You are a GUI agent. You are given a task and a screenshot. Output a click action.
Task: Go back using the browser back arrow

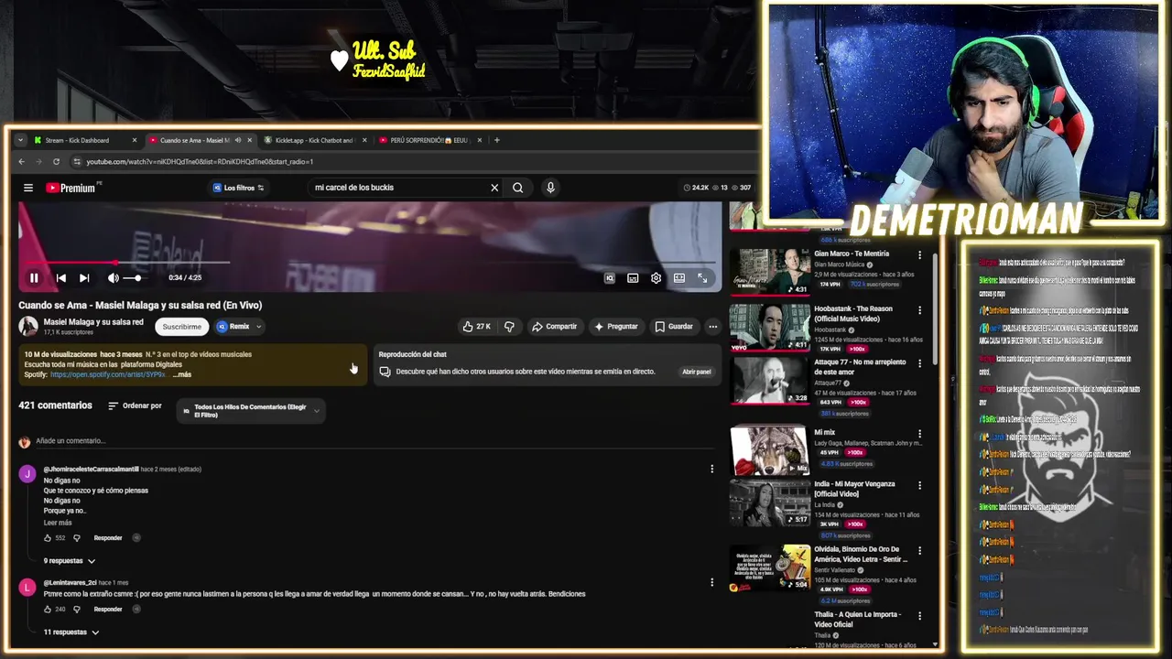click(x=21, y=162)
